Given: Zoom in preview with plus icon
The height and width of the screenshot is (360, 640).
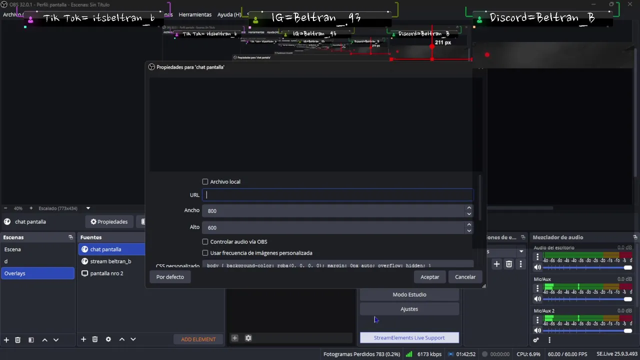Looking at the screenshot, I should pos(30,208).
